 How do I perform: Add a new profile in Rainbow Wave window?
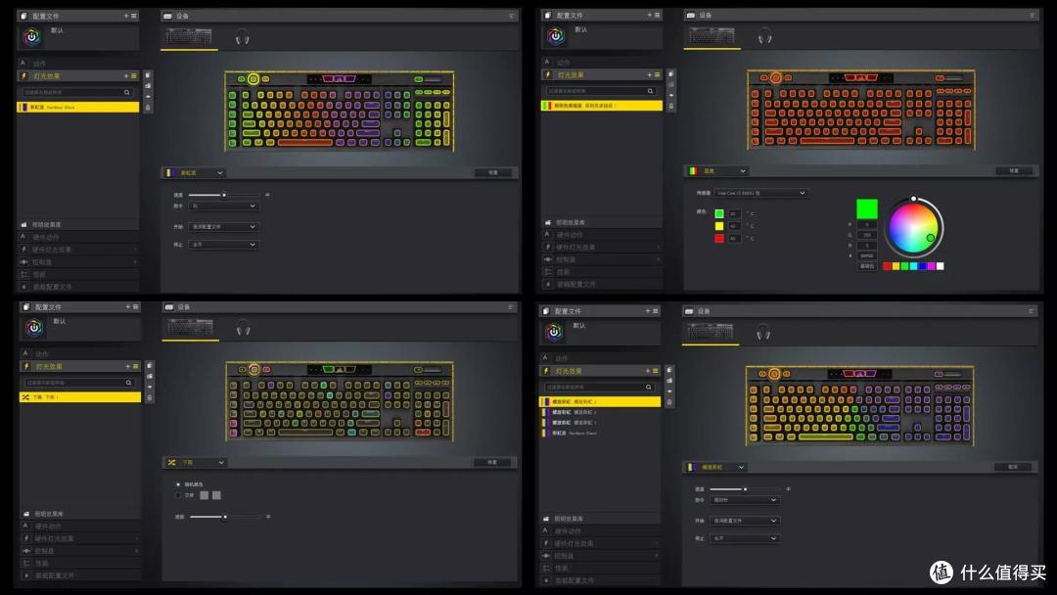click(x=126, y=16)
